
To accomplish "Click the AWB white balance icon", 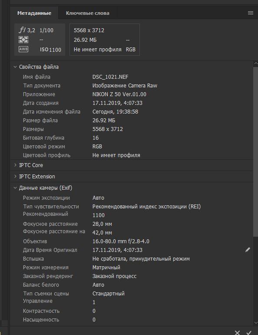I will pyautogui.click(x=23, y=49).
